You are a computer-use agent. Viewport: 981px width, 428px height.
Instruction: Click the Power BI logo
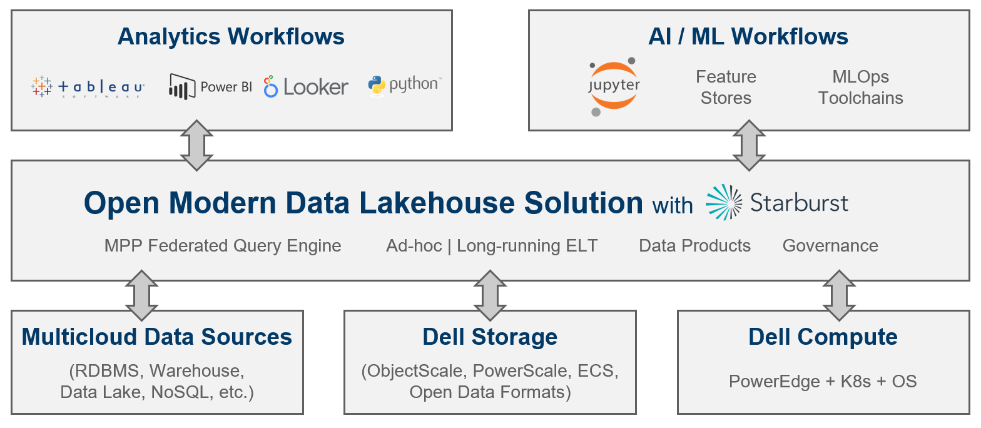pyautogui.click(x=210, y=87)
